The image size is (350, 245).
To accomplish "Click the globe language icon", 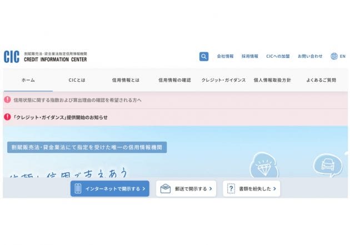I will tap(334, 56).
